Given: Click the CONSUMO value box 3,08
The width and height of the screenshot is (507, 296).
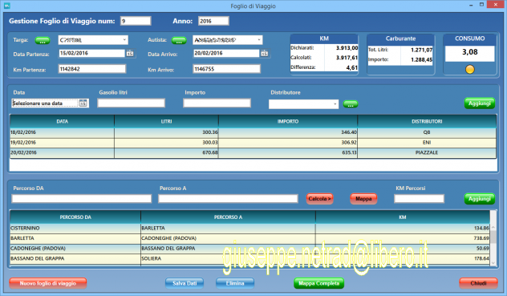Looking at the screenshot, I should (470, 54).
